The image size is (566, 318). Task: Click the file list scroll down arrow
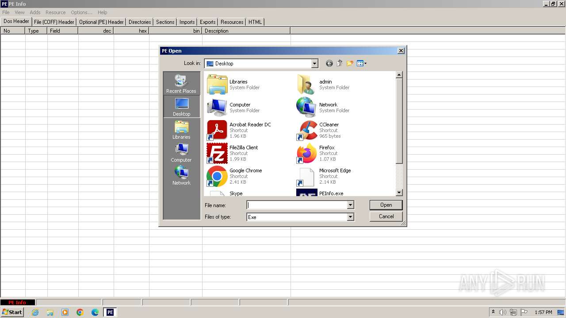(399, 193)
